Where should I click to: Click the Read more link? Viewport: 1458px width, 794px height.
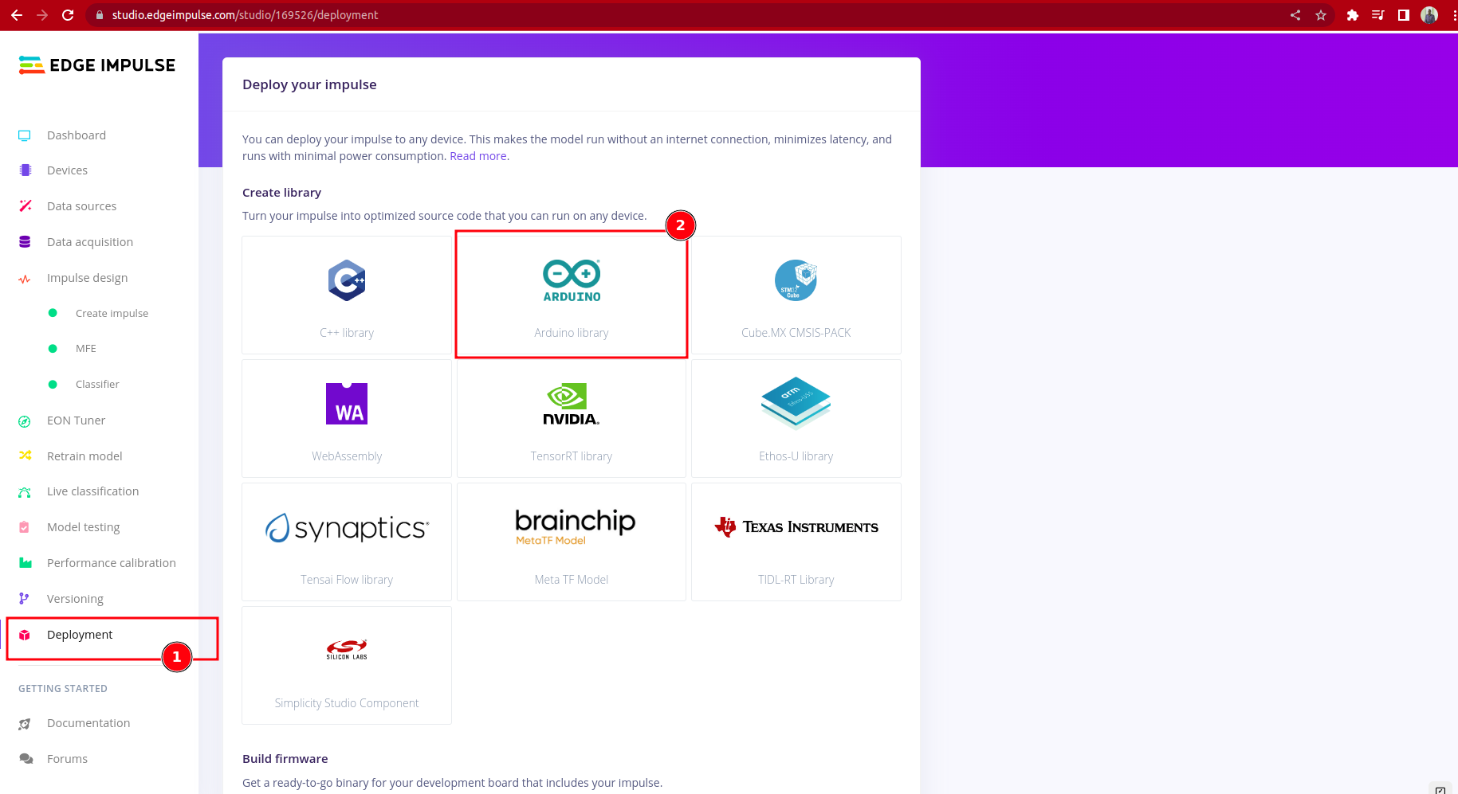pyautogui.click(x=478, y=156)
